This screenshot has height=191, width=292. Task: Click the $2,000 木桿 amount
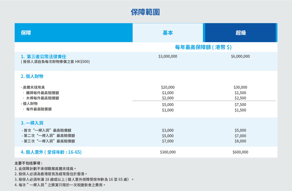tap(168, 98)
